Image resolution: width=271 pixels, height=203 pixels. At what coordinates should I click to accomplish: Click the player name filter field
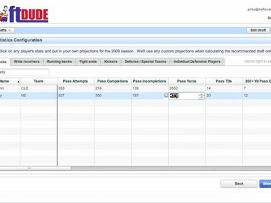click(24, 72)
